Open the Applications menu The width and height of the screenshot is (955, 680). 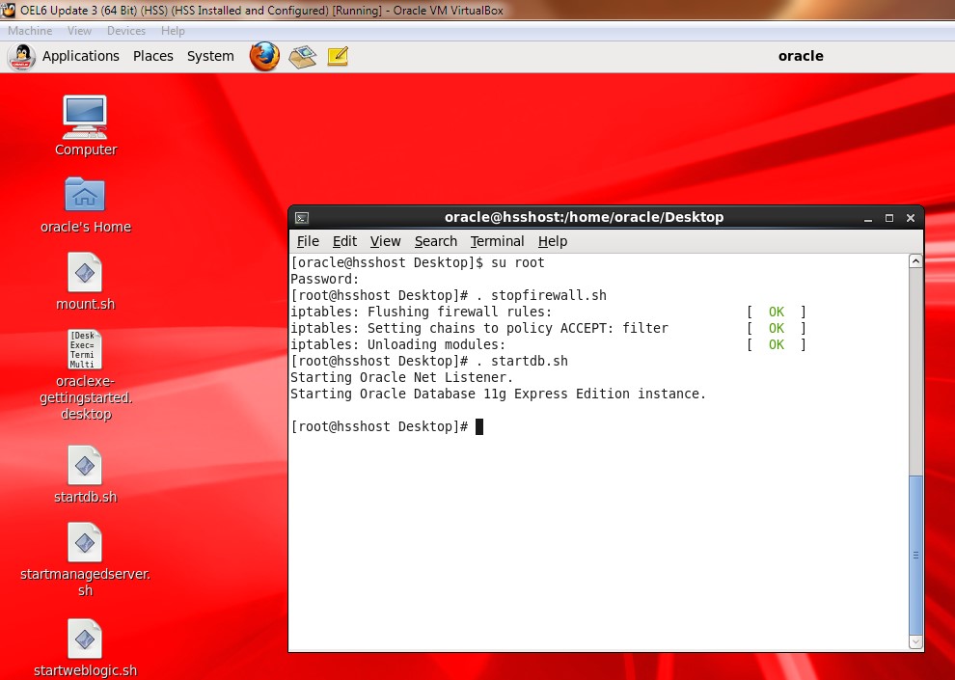click(x=80, y=56)
